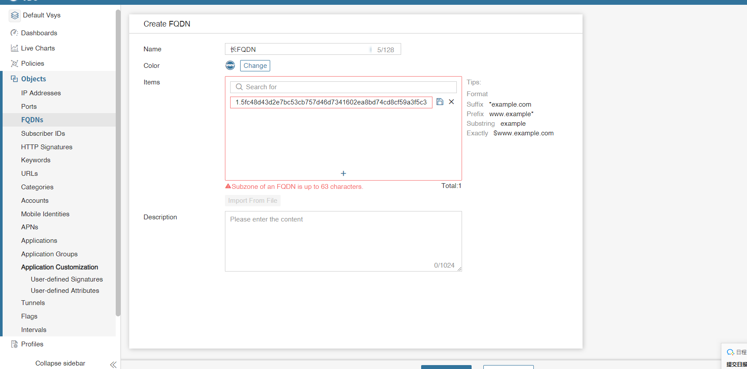Go to HTTP Signatures
Screen dimensions: 747x369
47,147
